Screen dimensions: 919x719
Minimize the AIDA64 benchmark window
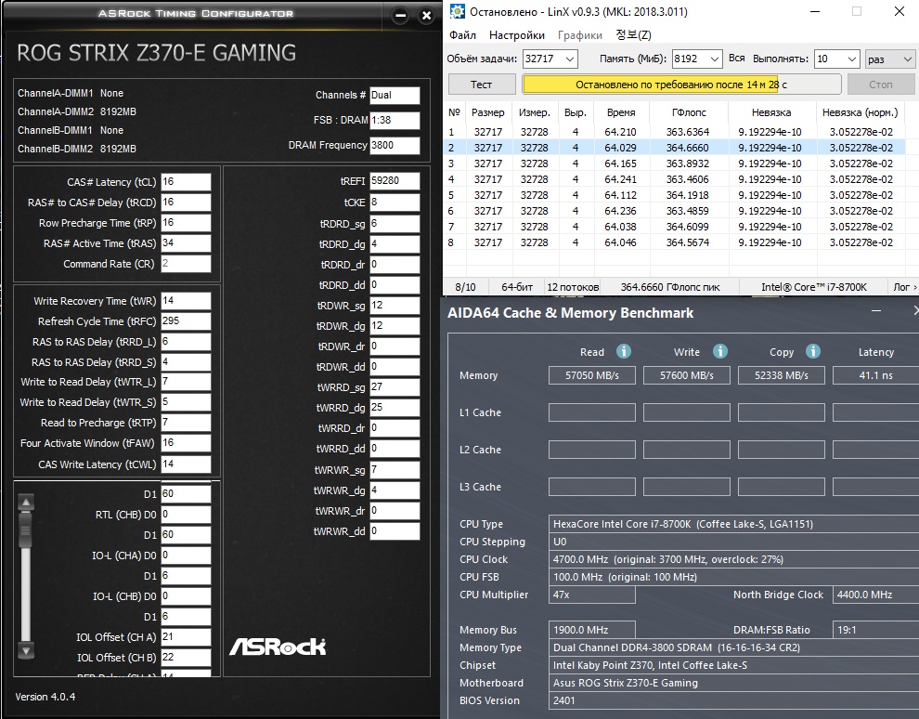coord(876,311)
